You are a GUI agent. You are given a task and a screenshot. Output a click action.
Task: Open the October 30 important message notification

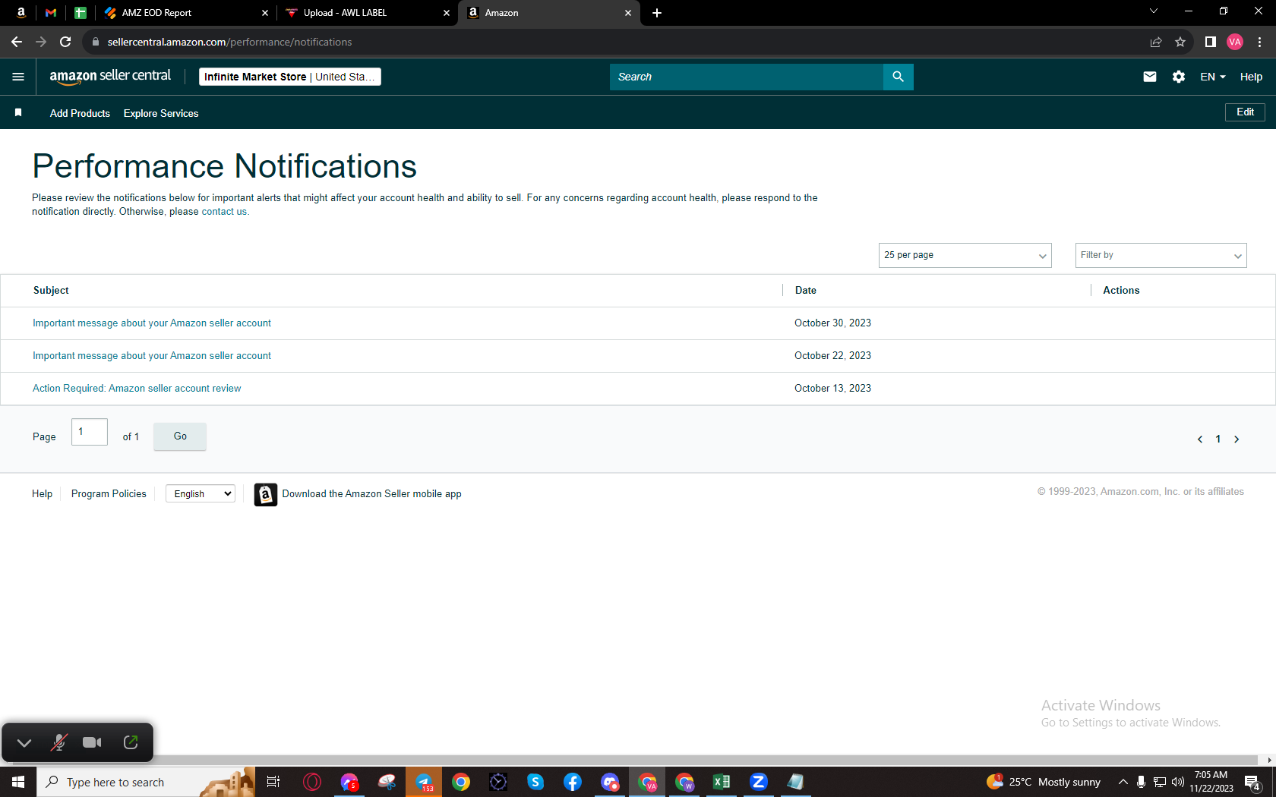point(152,323)
